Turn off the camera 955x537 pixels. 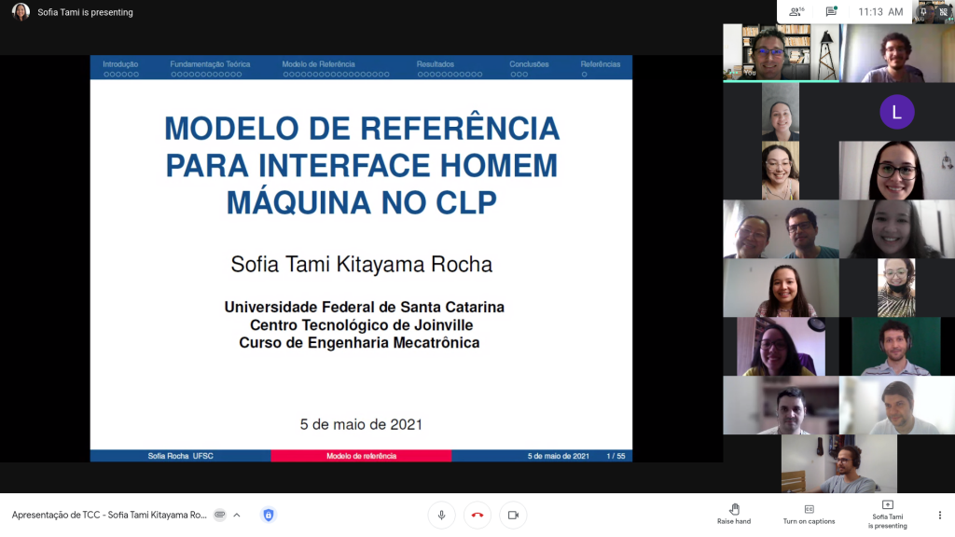[514, 515]
